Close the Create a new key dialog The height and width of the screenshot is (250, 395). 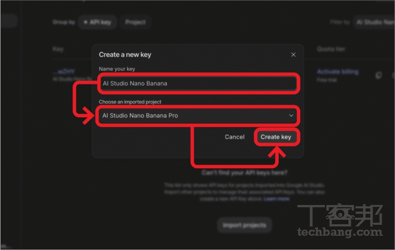coord(293,55)
